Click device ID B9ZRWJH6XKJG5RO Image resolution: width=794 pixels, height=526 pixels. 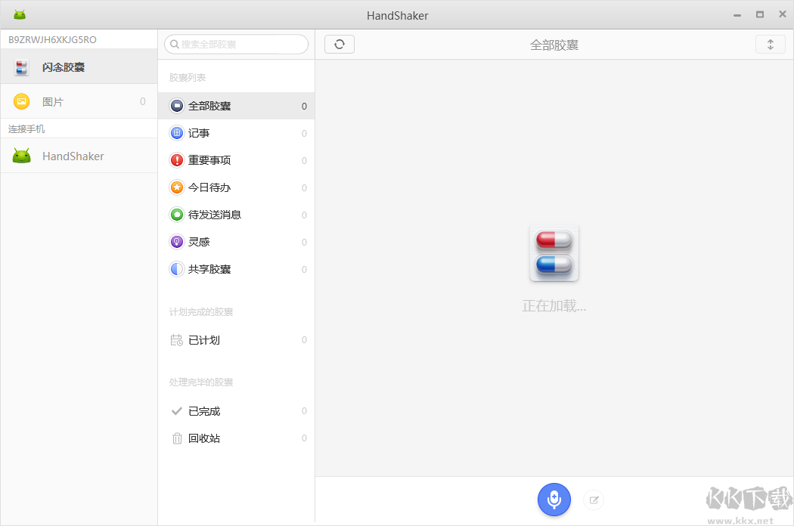tap(52, 39)
